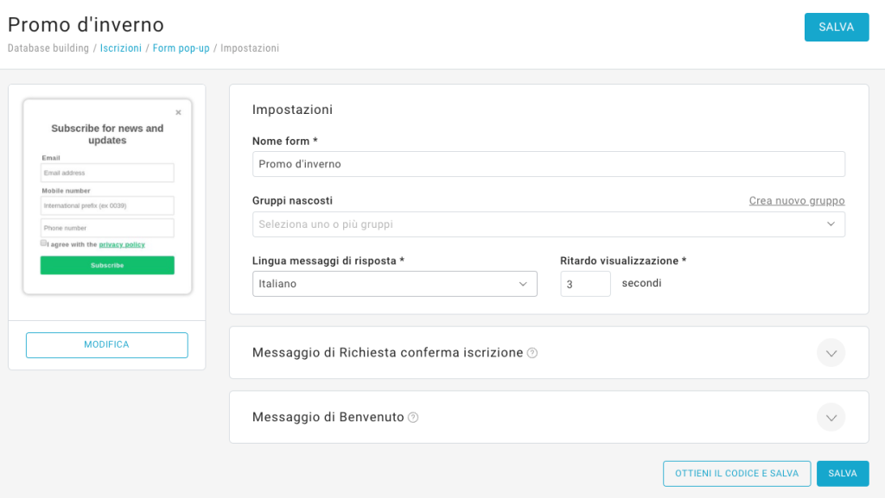Open privacy policy link in preview

122,244
